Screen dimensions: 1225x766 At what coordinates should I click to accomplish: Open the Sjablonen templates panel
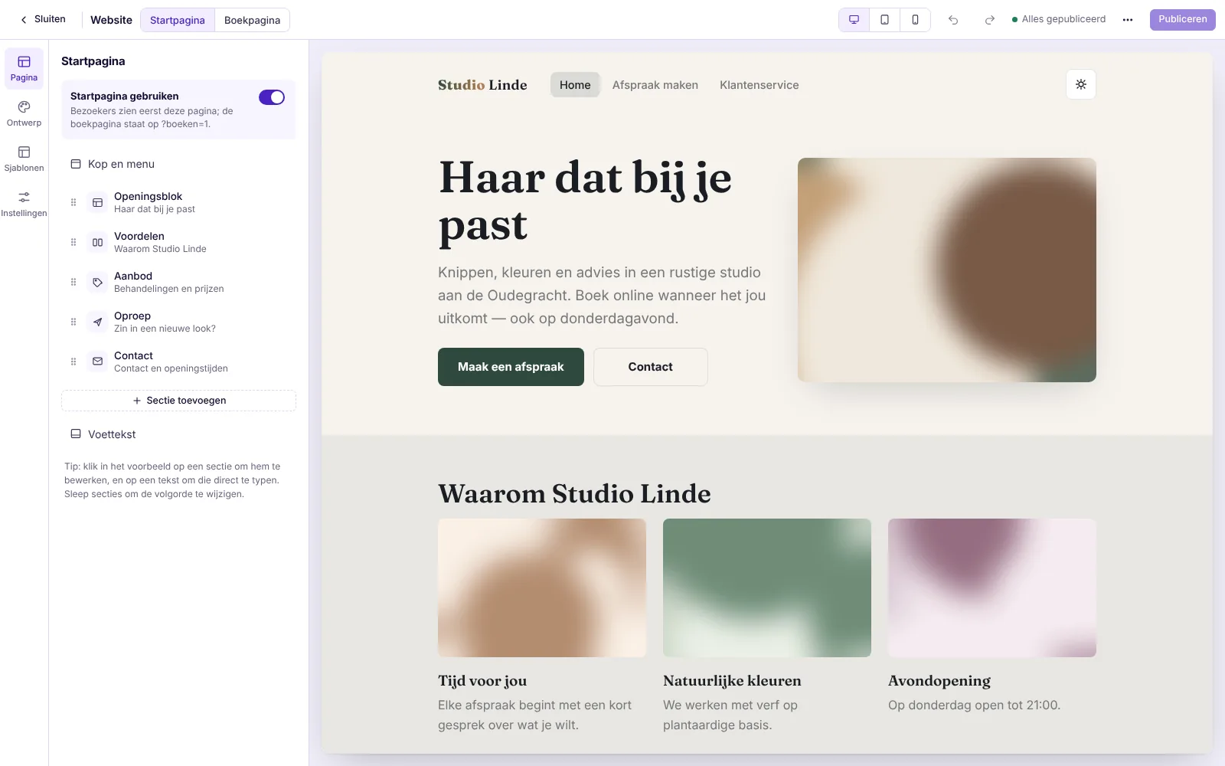(24, 159)
